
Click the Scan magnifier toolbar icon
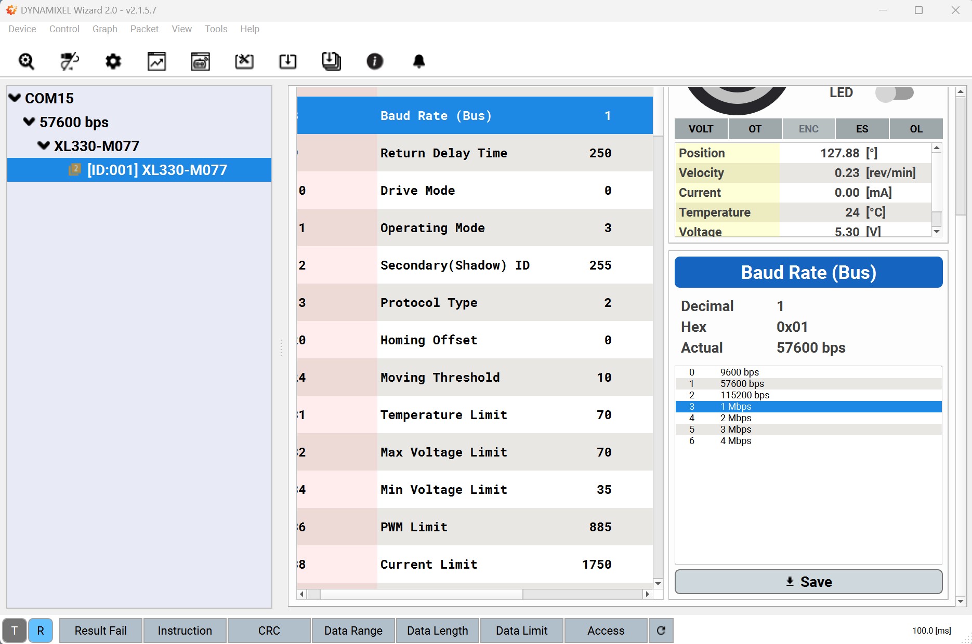point(26,61)
